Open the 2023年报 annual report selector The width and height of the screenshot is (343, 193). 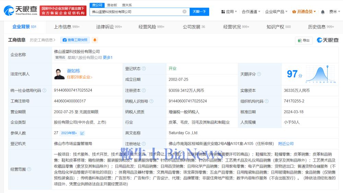coord(69,133)
